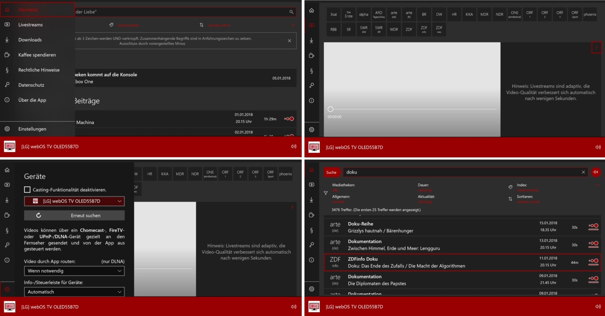Click quality icon of 'Die Diplomaten des Papstes' row

pos(593,280)
